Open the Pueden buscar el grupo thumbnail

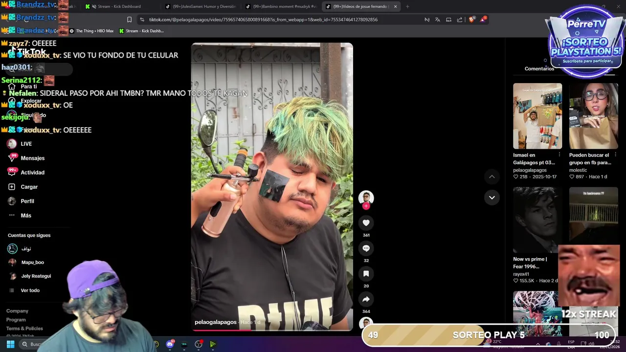594,116
